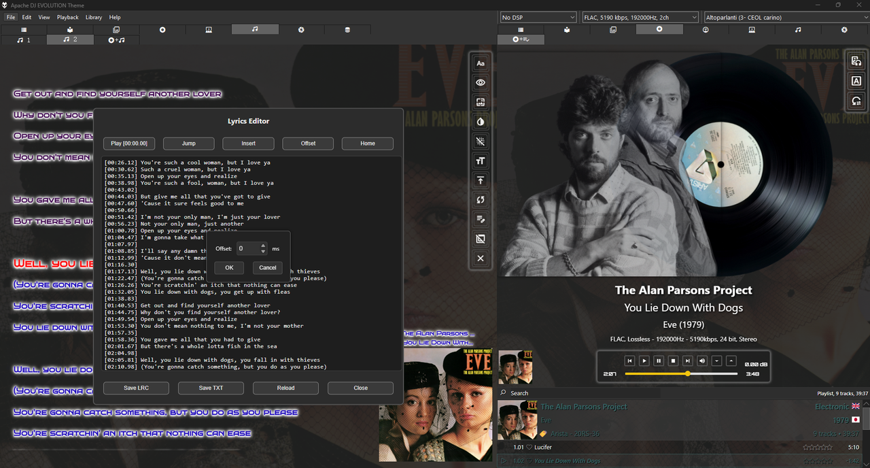Click the Save TXT button
Viewport: 870px width, 468px height.
211,388
